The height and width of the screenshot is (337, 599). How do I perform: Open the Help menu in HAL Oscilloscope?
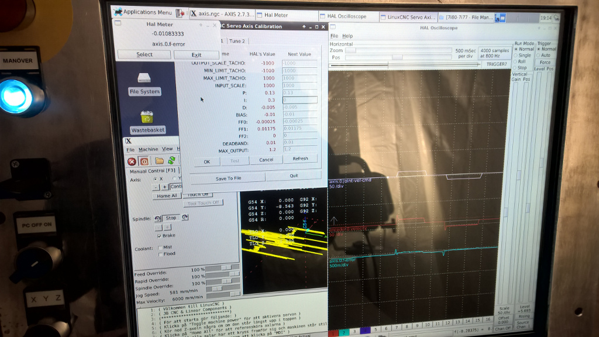click(x=347, y=36)
